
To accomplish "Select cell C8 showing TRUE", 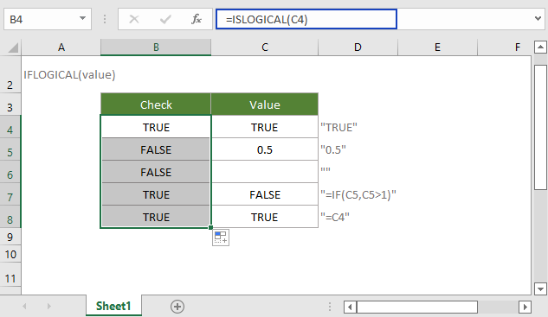I will (x=265, y=217).
